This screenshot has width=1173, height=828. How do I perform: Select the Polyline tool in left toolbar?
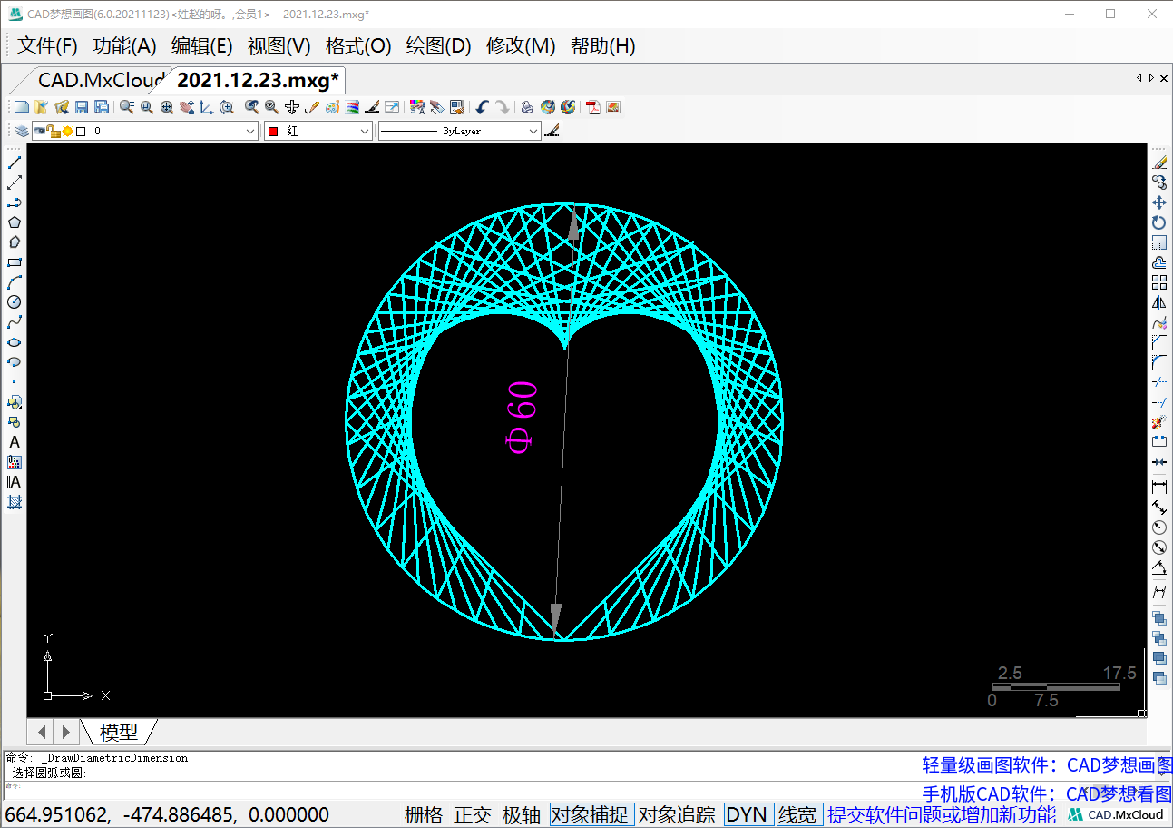pos(15,202)
